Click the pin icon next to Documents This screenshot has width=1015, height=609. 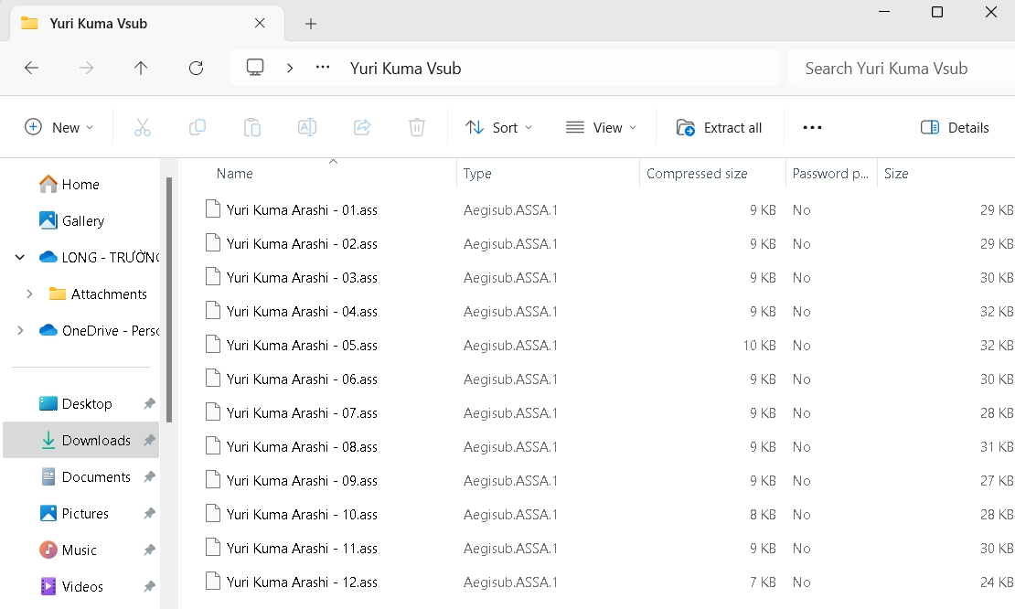point(150,477)
